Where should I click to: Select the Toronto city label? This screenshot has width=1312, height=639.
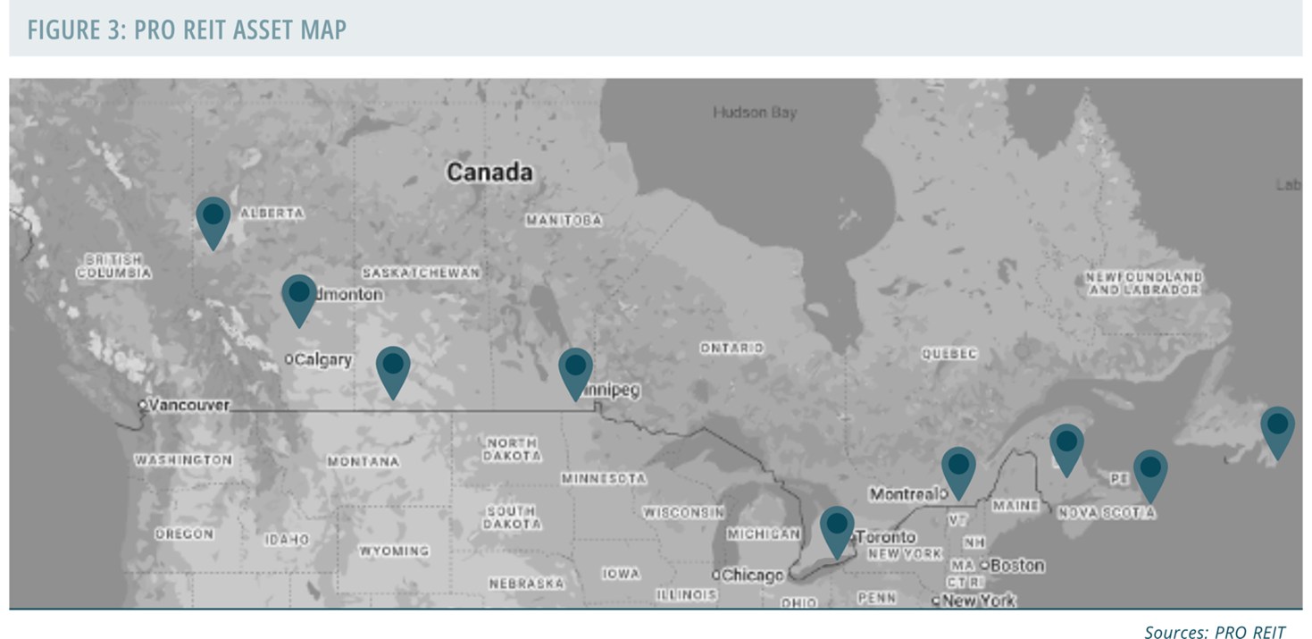pos(887,537)
